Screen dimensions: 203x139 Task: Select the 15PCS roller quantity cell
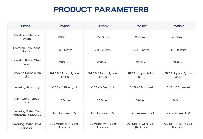click(178, 75)
